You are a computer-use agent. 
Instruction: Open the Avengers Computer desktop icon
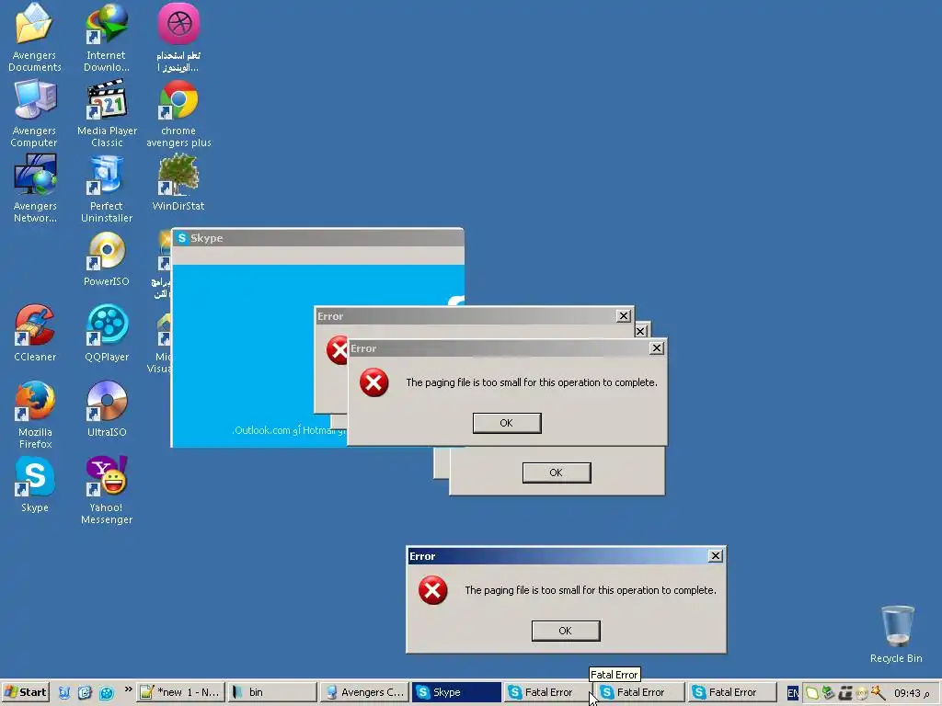[x=34, y=113]
